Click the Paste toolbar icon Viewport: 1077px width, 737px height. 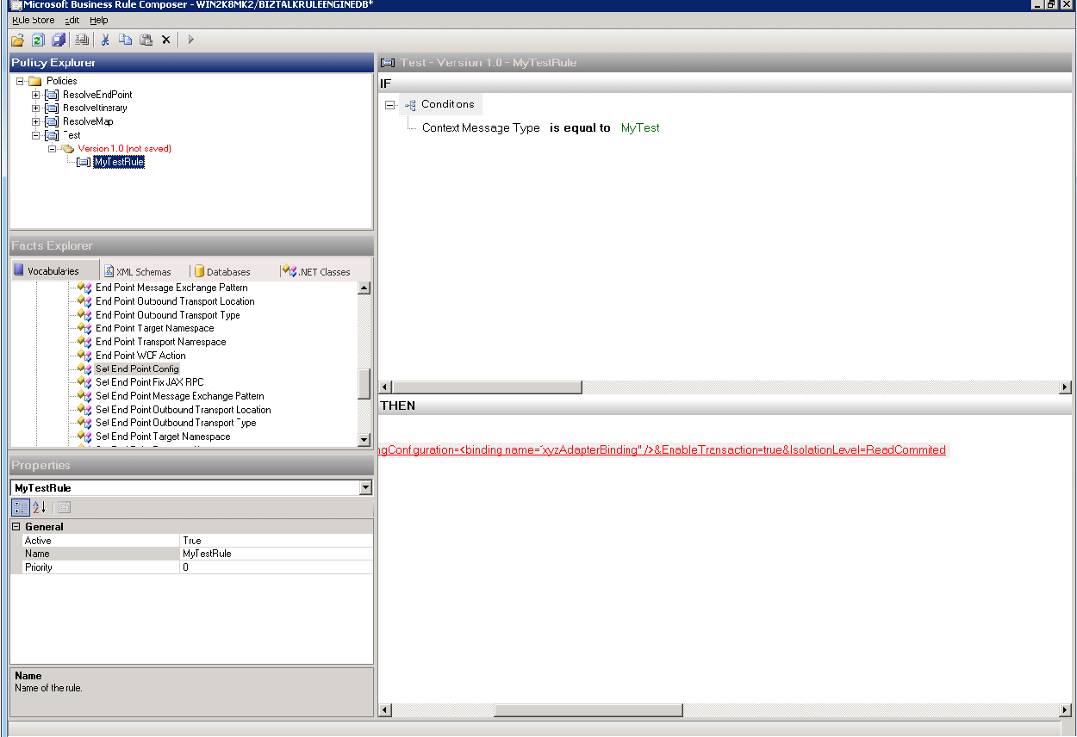coord(146,40)
